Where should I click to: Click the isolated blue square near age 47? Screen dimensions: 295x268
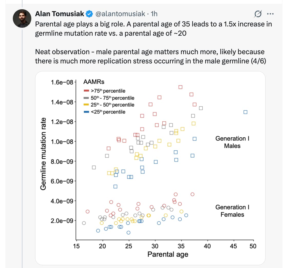click(245, 112)
